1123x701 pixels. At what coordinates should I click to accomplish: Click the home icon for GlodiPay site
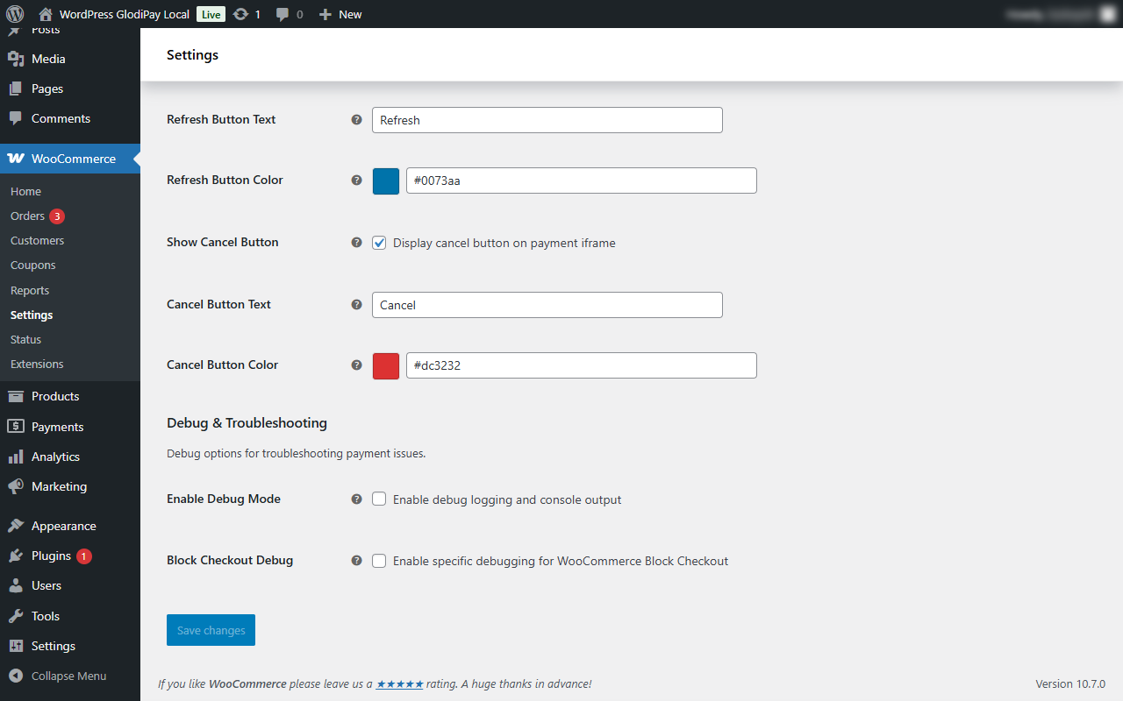coord(46,14)
